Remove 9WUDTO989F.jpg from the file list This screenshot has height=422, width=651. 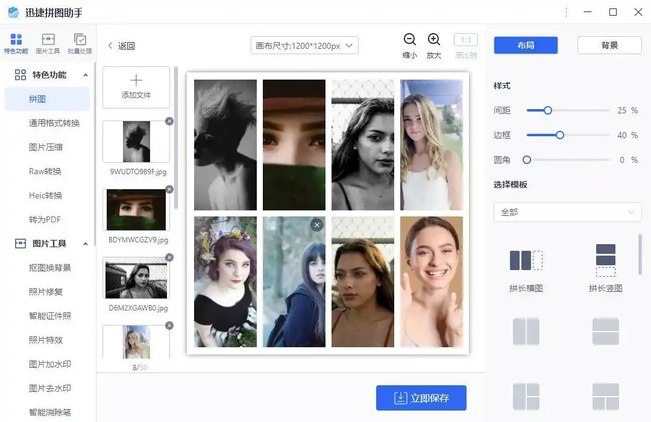pyautogui.click(x=169, y=121)
